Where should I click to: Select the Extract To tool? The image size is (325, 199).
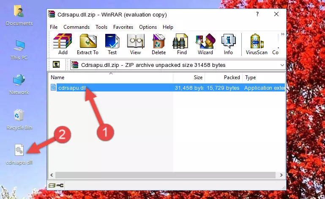tap(87, 44)
